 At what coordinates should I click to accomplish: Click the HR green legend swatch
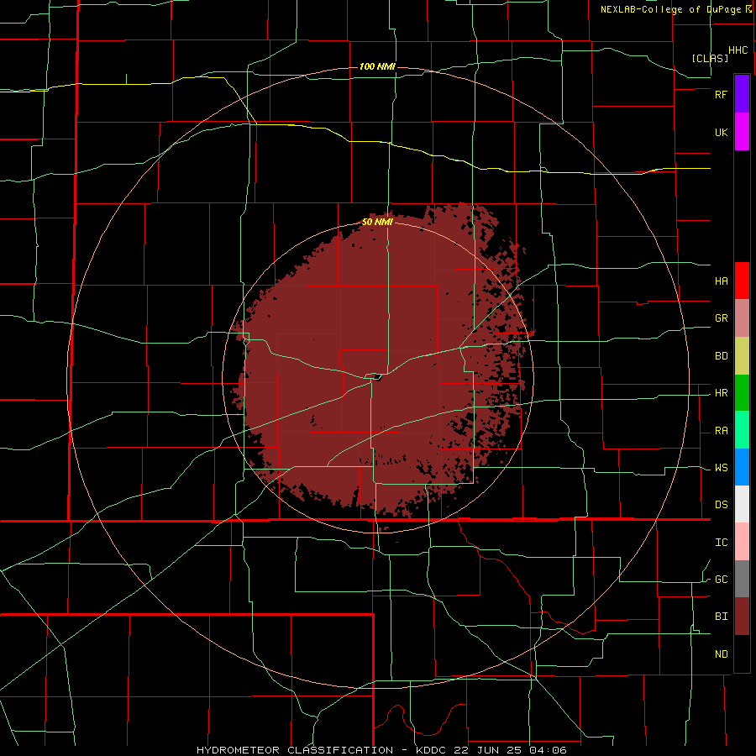pos(742,392)
